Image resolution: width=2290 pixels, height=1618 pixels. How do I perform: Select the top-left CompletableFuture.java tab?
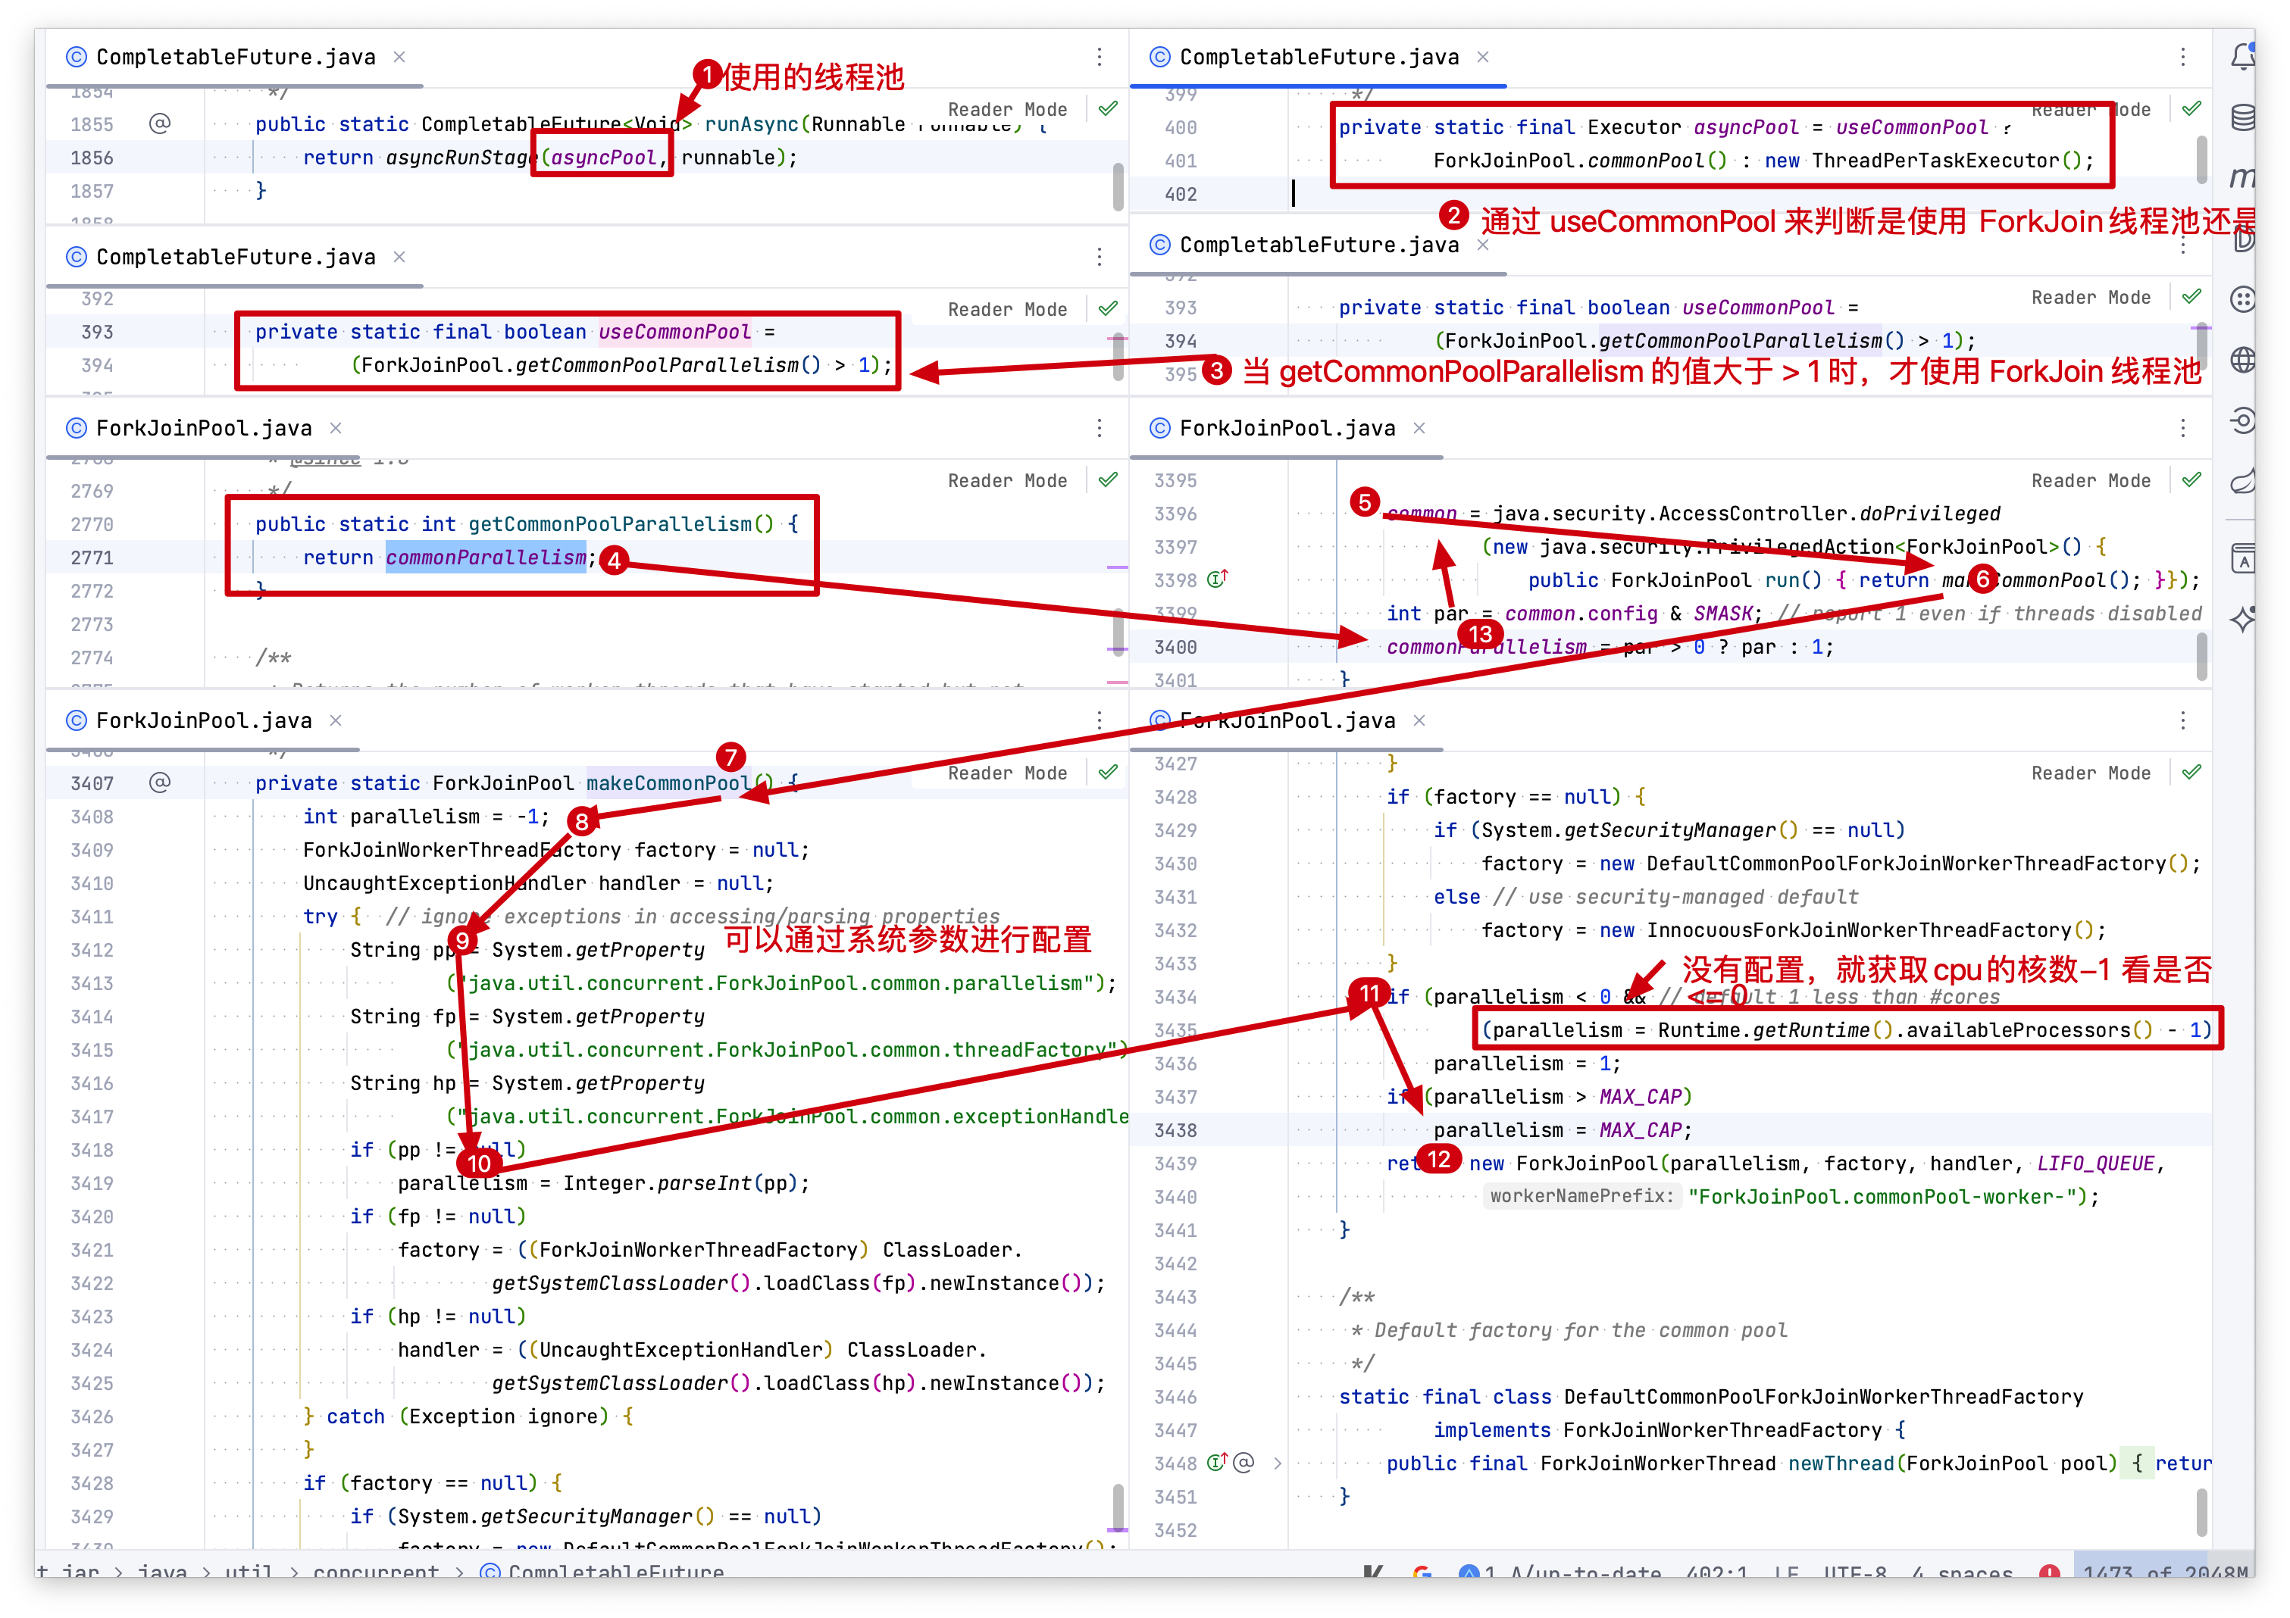click(236, 57)
